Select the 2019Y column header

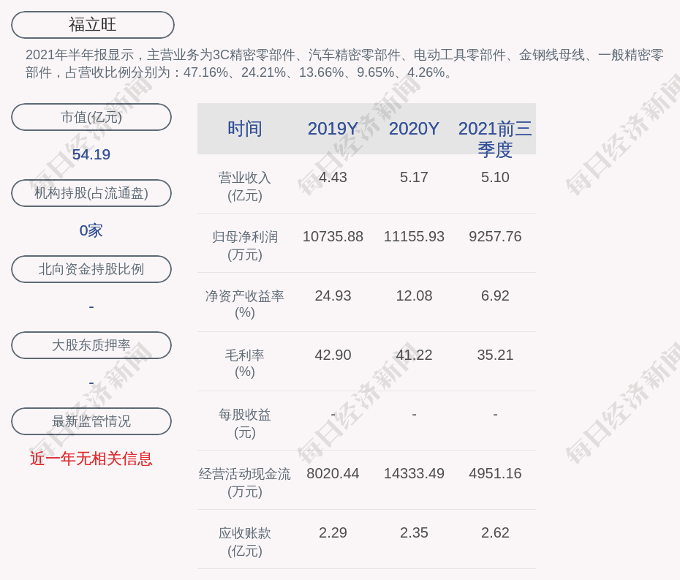coord(333,129)
